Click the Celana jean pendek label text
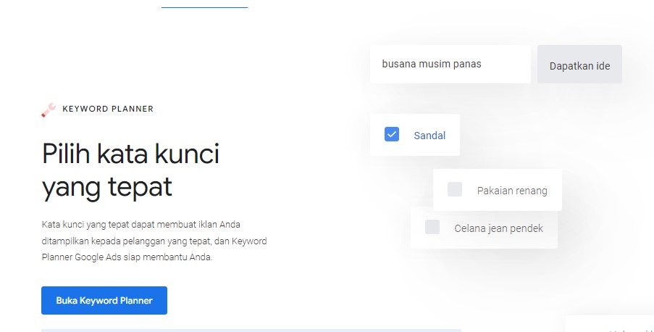Image resolution: width=654 pixels, height=332 pixels. click(x=498, y=228)
